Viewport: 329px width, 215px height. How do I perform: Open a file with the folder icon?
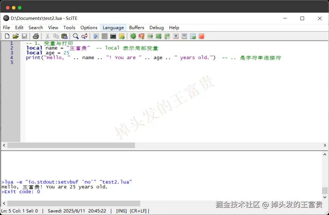[x=15, y=36]
